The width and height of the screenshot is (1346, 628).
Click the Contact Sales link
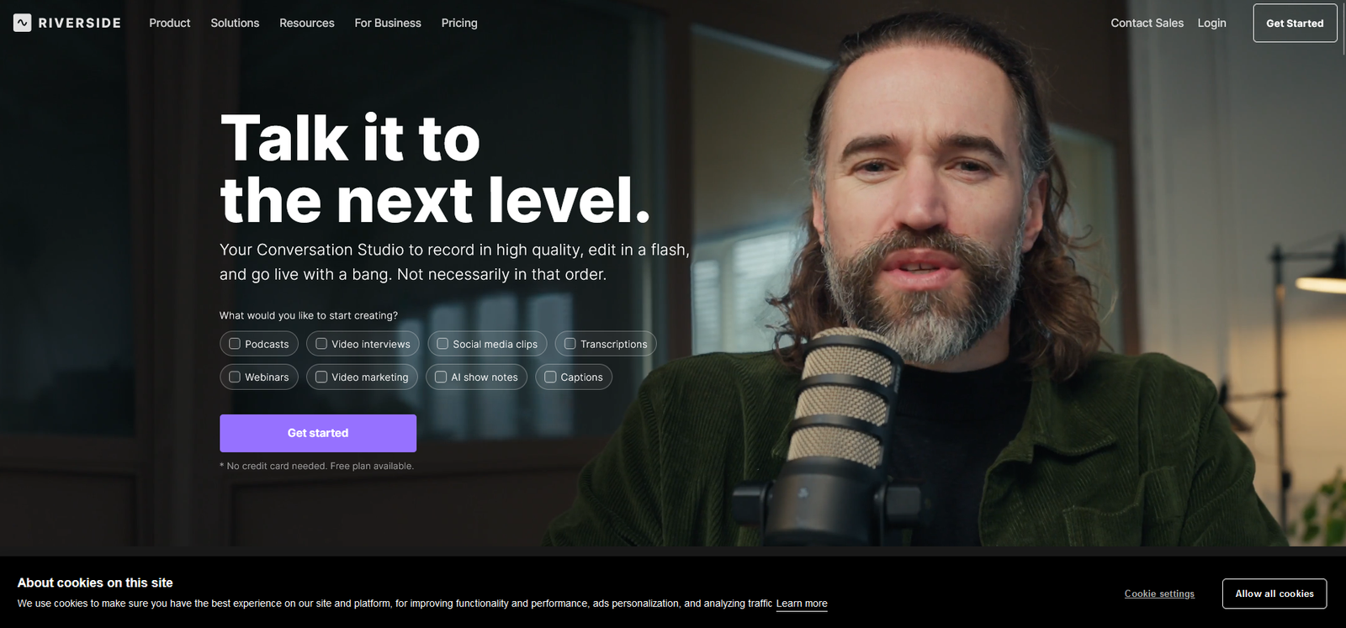(1147, 23)
